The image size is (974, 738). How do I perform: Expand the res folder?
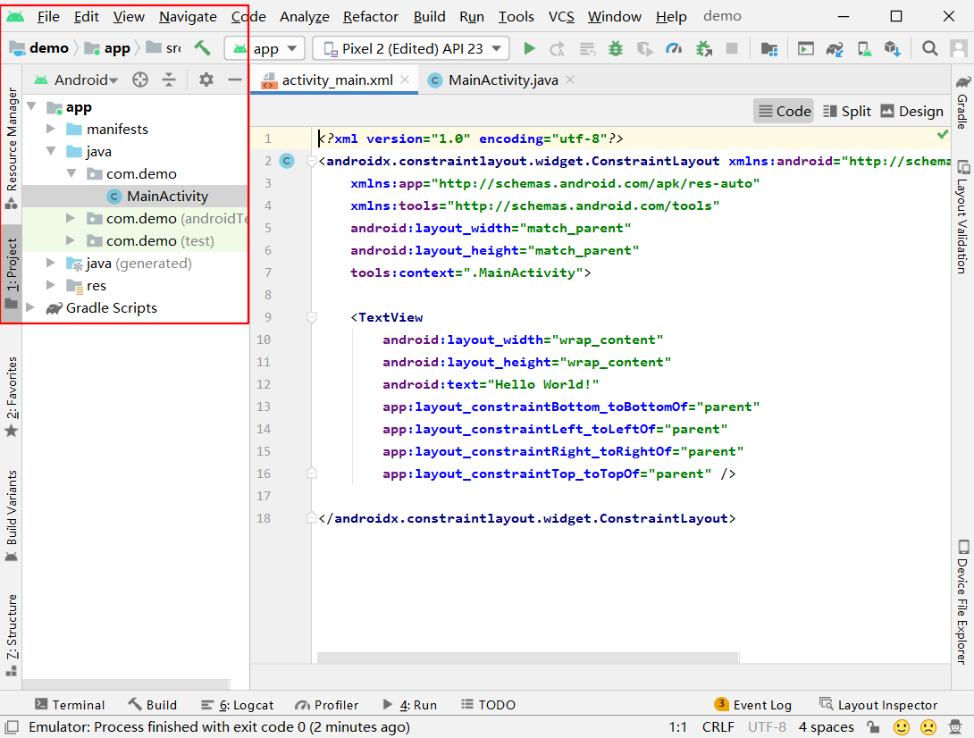click(x=51, y=285)
